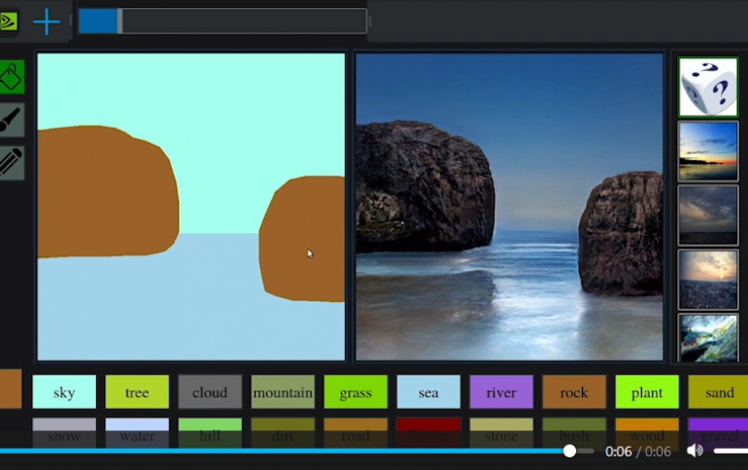Pick the plant label swatch

pyautogui.click(x=647, y=391)
